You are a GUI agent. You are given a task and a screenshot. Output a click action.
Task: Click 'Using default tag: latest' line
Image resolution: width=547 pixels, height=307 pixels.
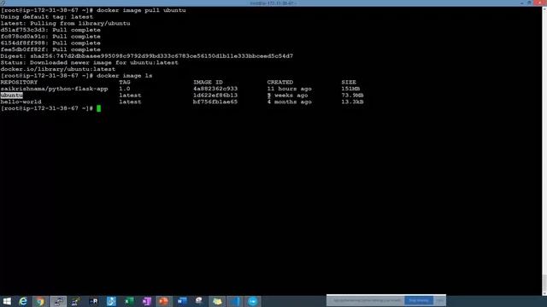click(x=47, y=17)
